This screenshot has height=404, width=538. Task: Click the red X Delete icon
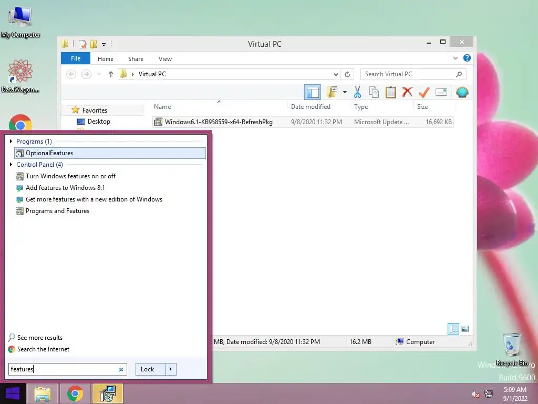[407, 92]
